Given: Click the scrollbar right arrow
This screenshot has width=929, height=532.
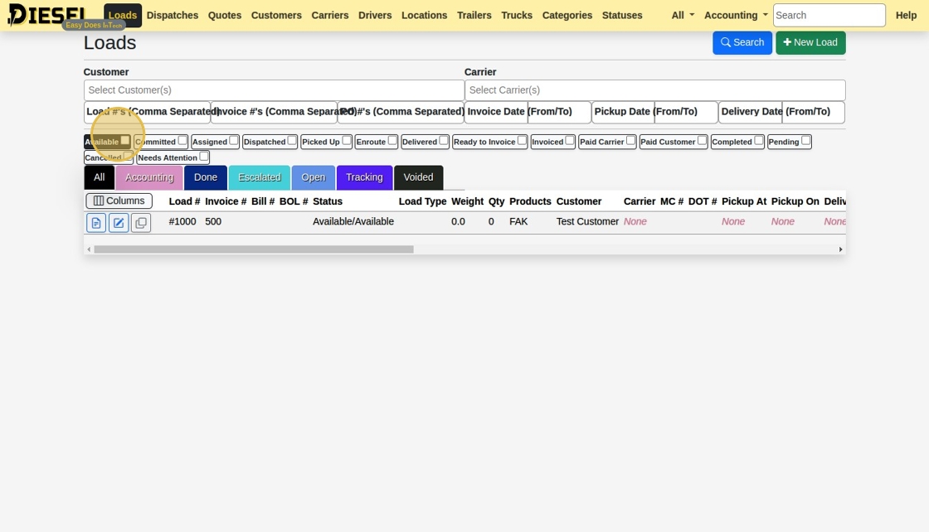Looking at the screenshot, I should pyautogui.click(x=840, y=249).
